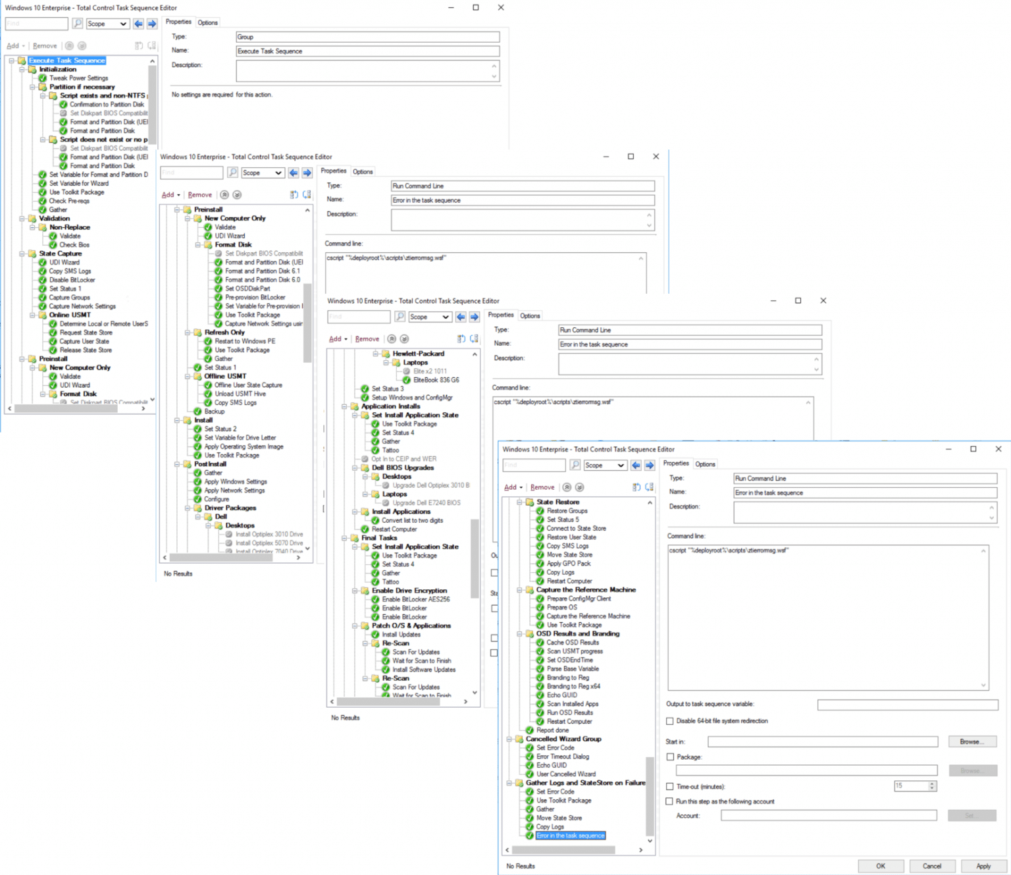Image resolution: width=1011 pixels, height=875 pixels.
Task: Open the Scope dropdown
Action: click(604, 465)
